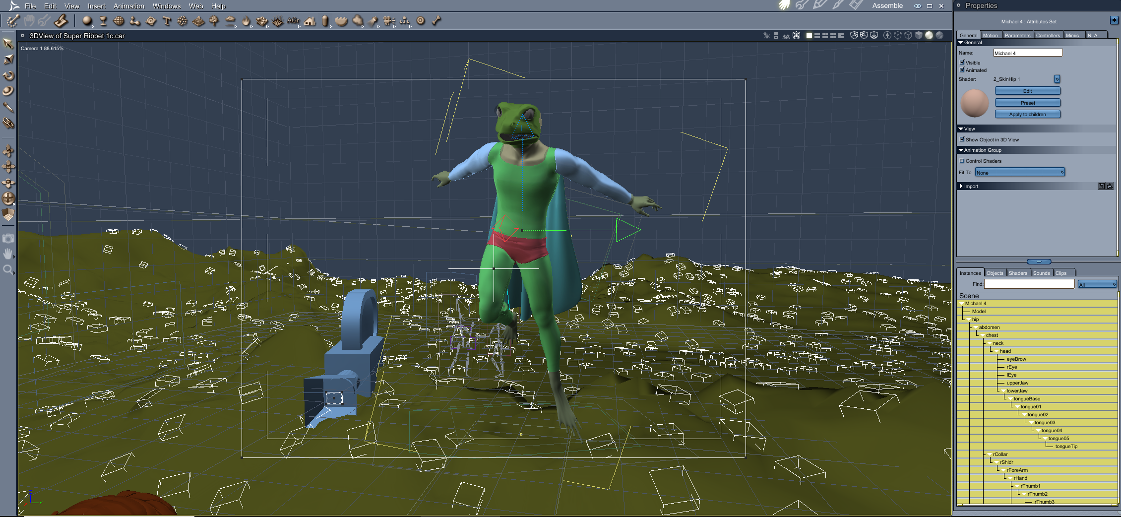Click the Find search field

[x=1029, y=284]
